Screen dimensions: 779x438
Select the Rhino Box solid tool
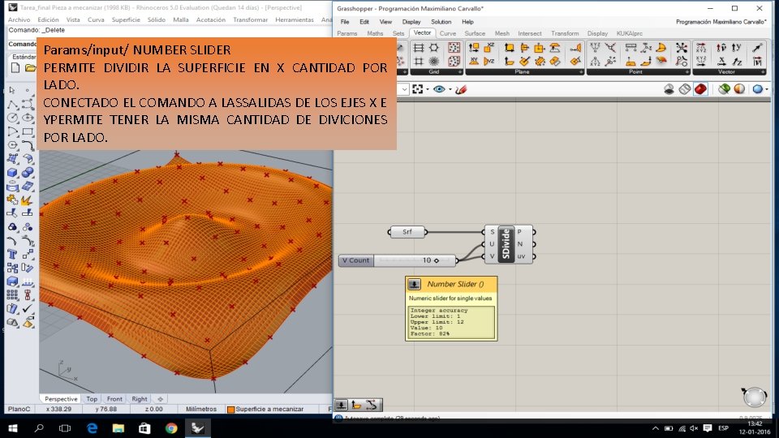point(12,173)
